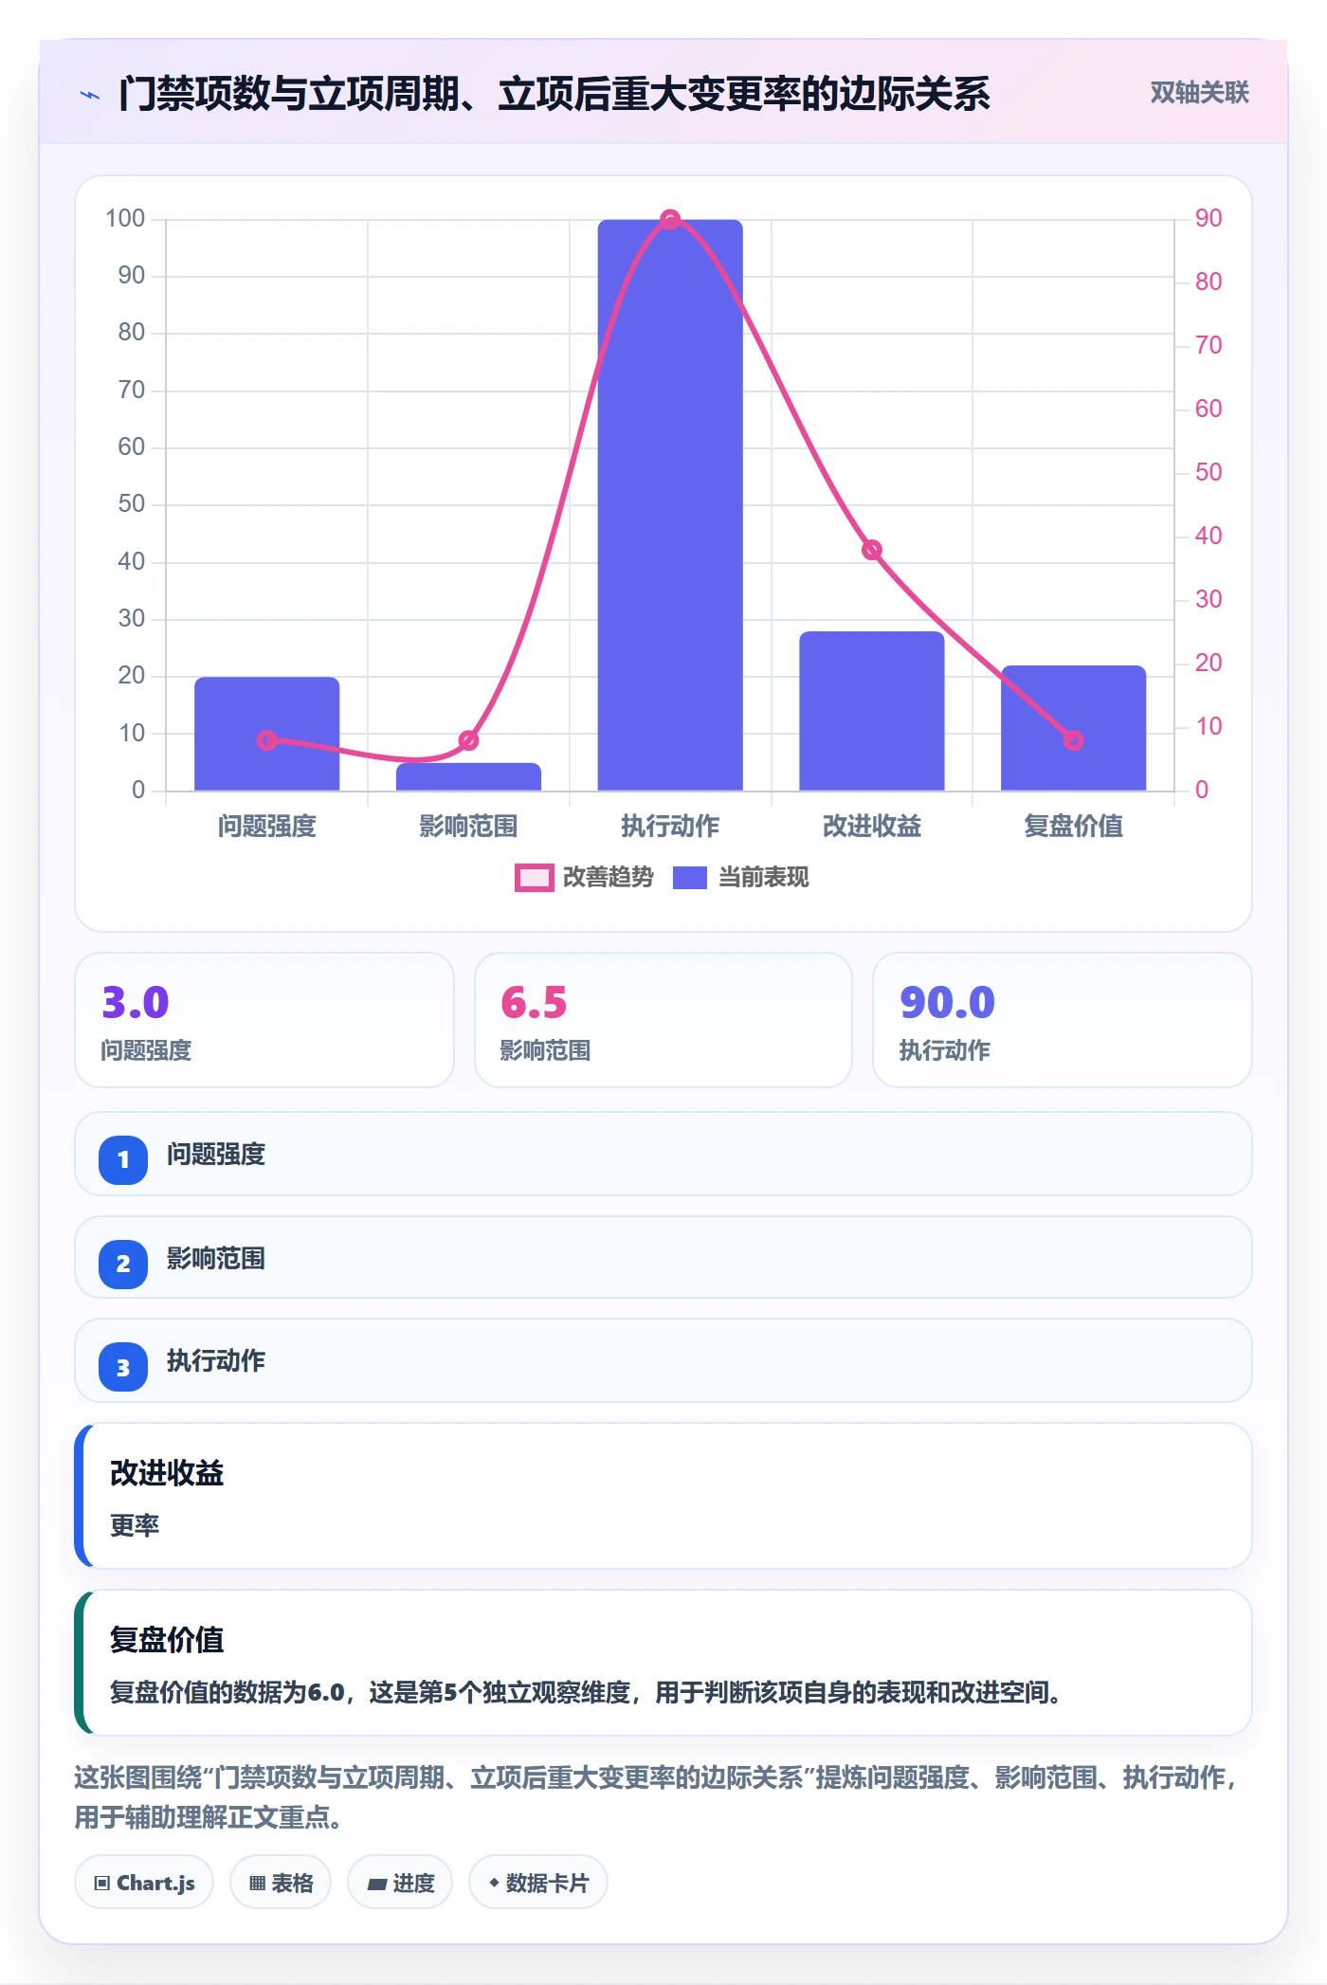The width and height of the screenshot is (1327, 1985).
Task: Click the sentence starting 复盘价值的数据为6.0
Action: (x=585, y=1692)
